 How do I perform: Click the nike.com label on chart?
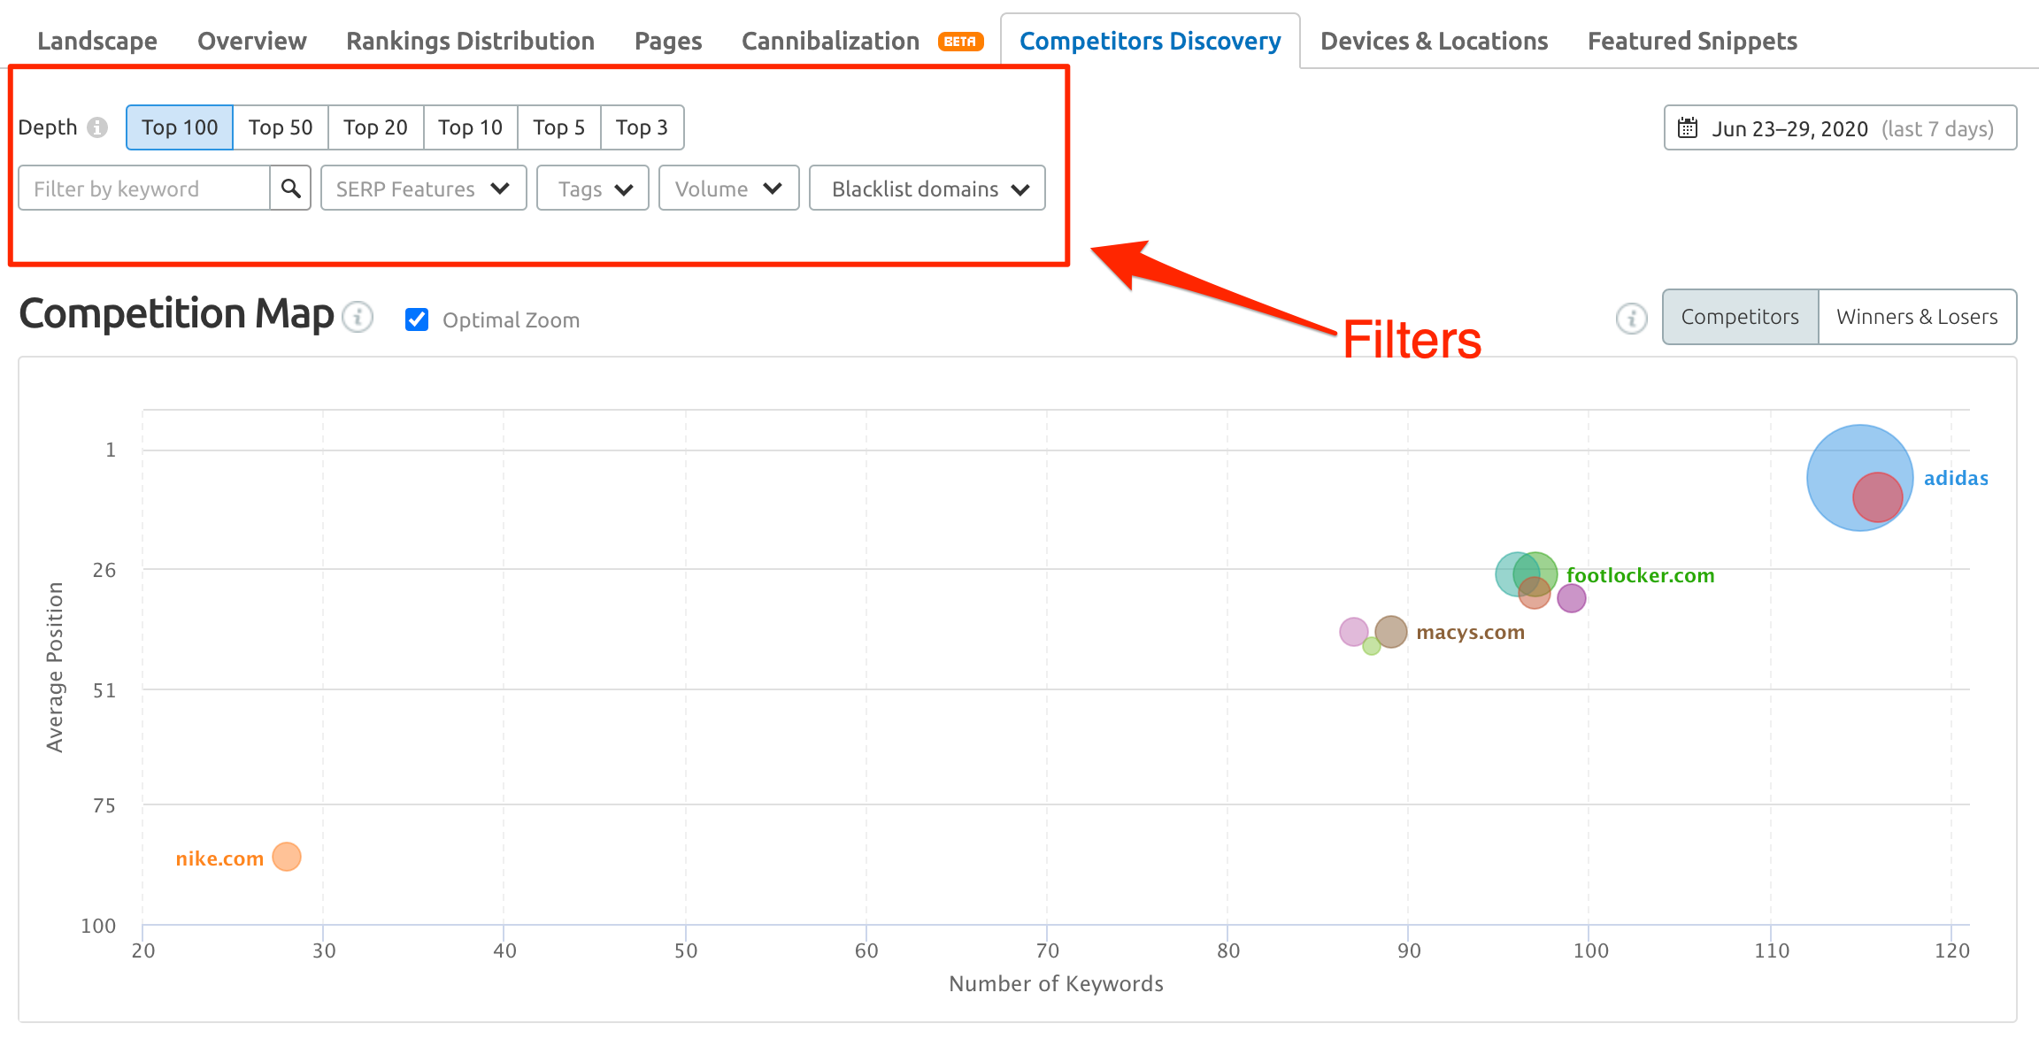point(219,858)
